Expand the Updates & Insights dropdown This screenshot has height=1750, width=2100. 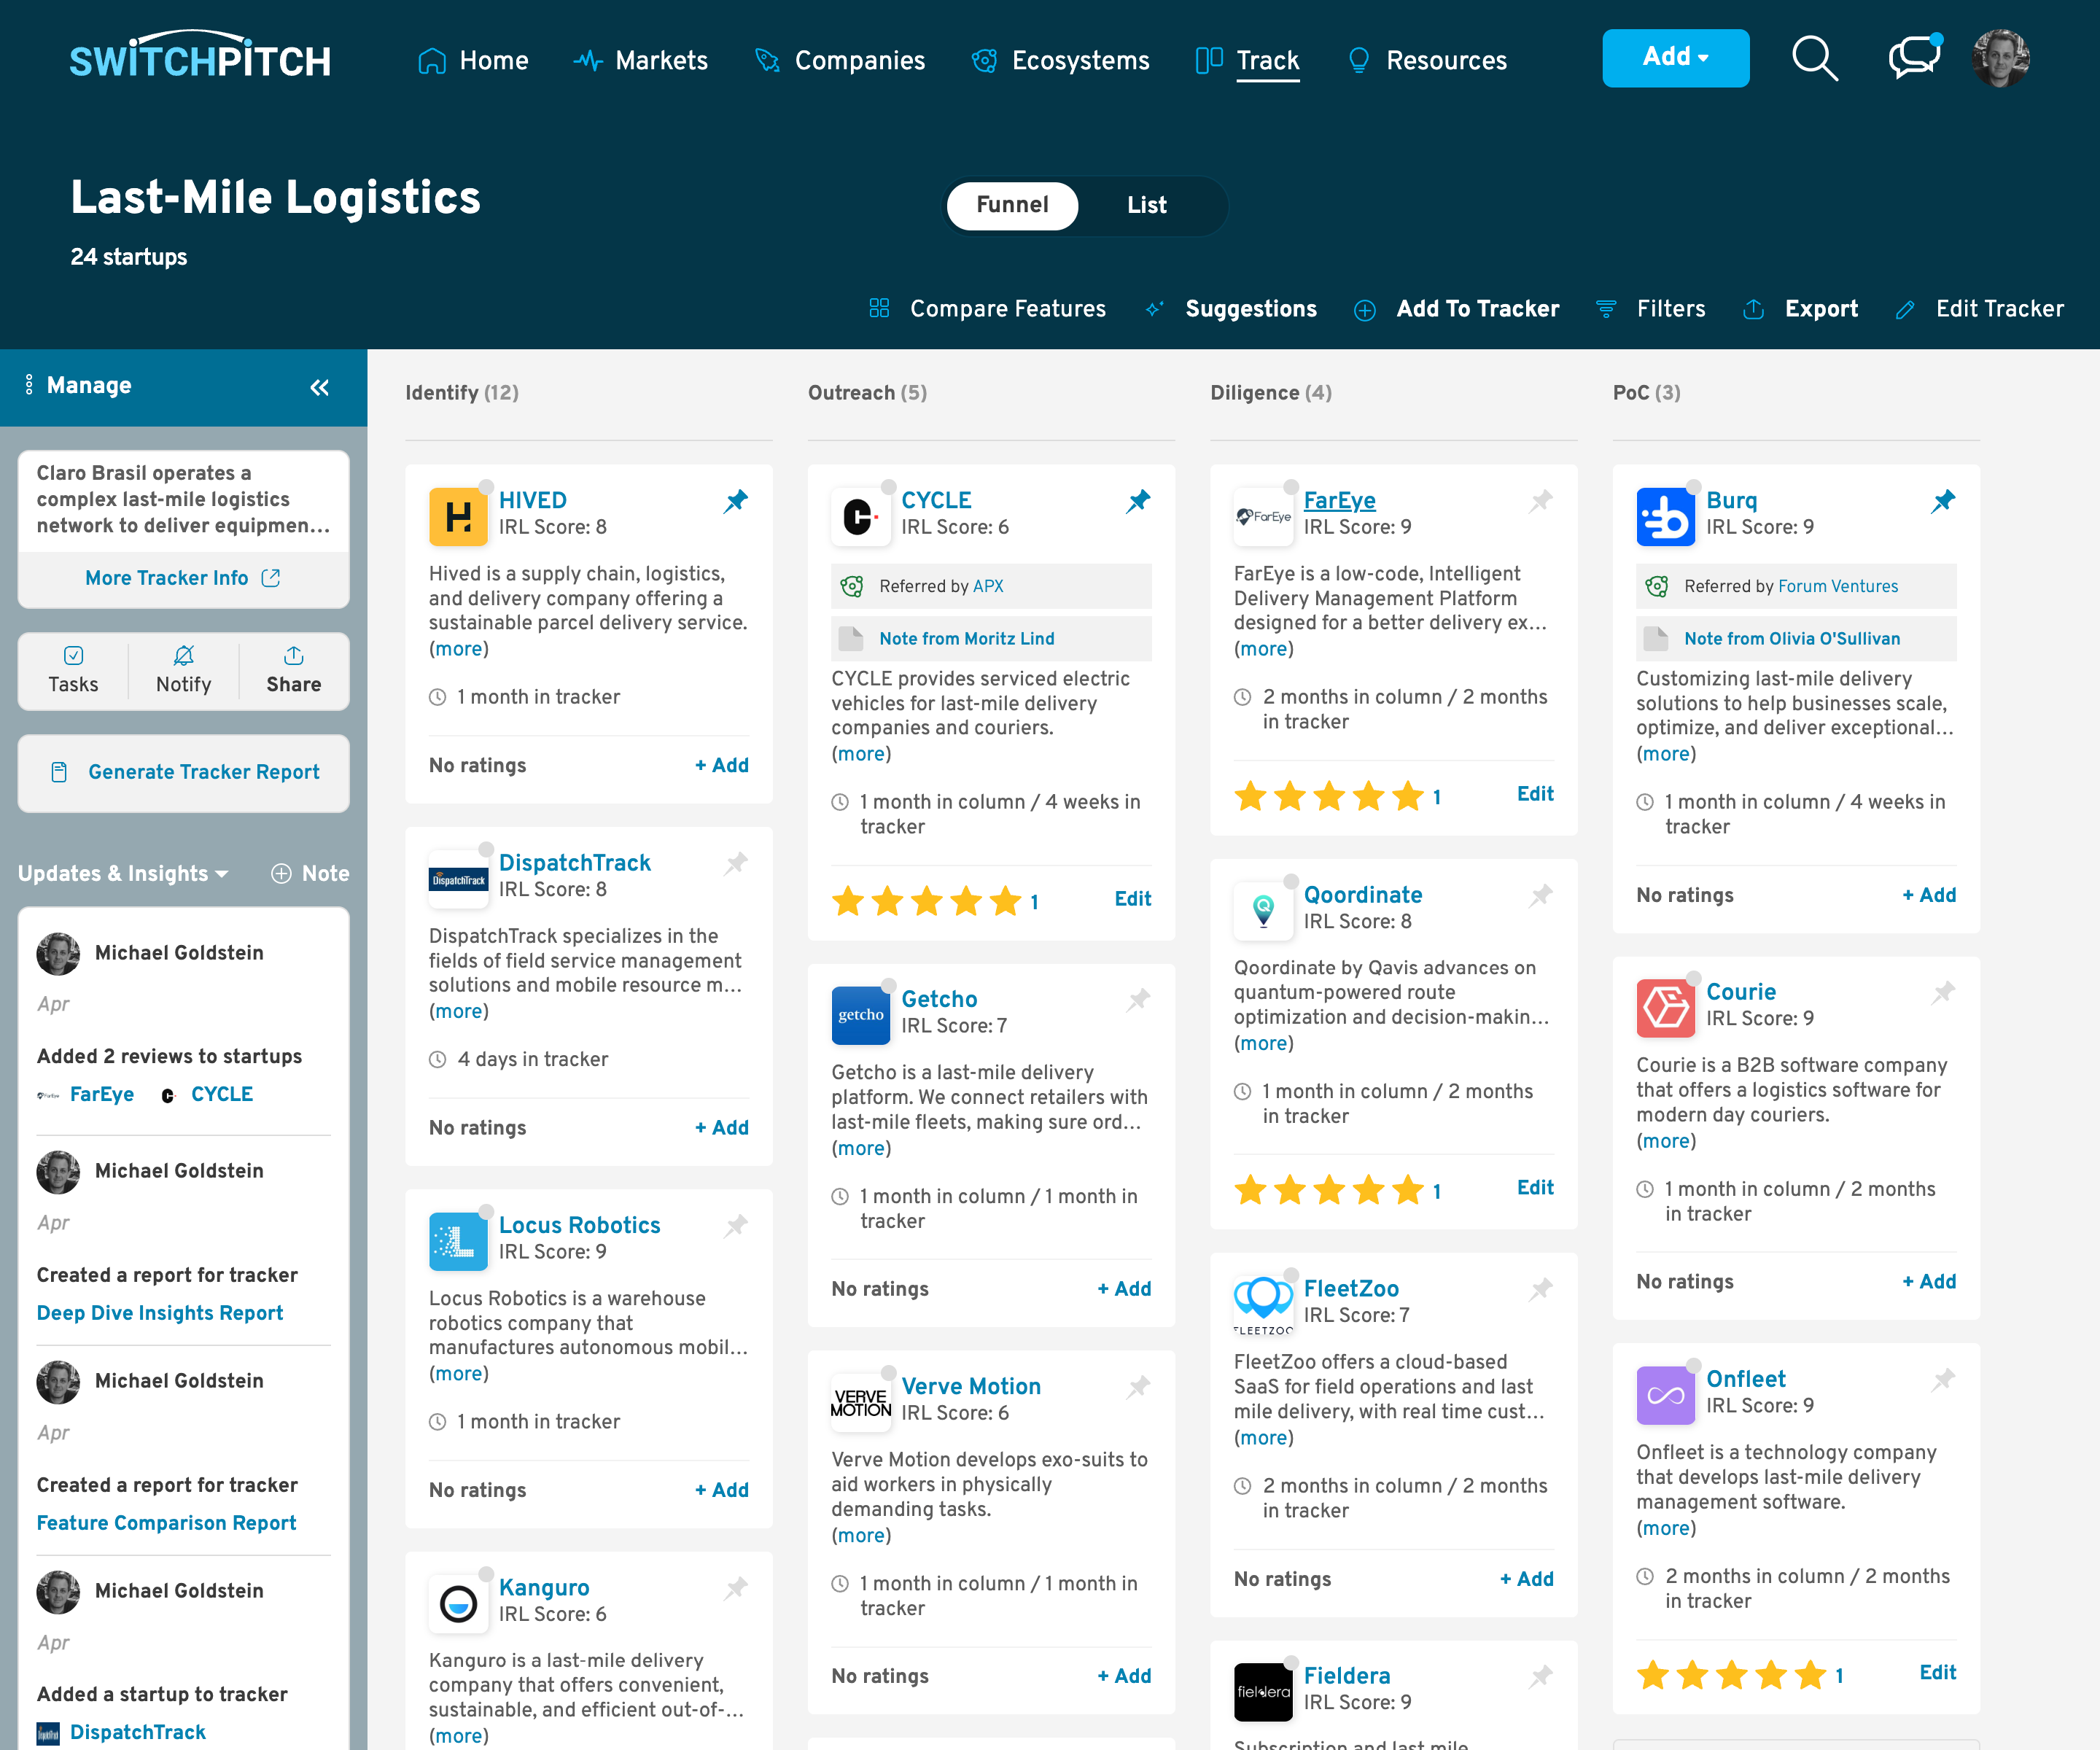tap(123, 873)
